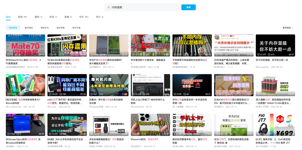Open title 华为P10闪存混用真的没问题吗
This screenshot has height=150, width=302.
coord(105,61)
